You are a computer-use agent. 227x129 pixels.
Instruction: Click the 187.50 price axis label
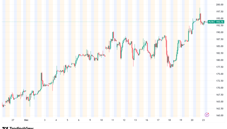click(220, 39)
